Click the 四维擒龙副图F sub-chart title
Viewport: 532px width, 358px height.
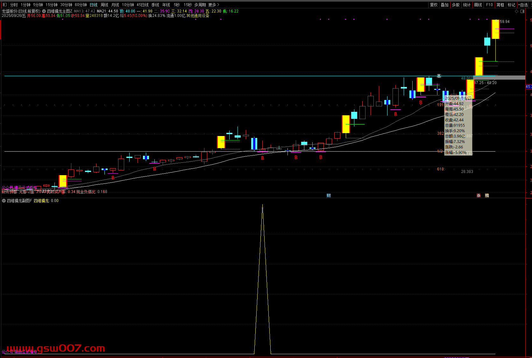19,201
